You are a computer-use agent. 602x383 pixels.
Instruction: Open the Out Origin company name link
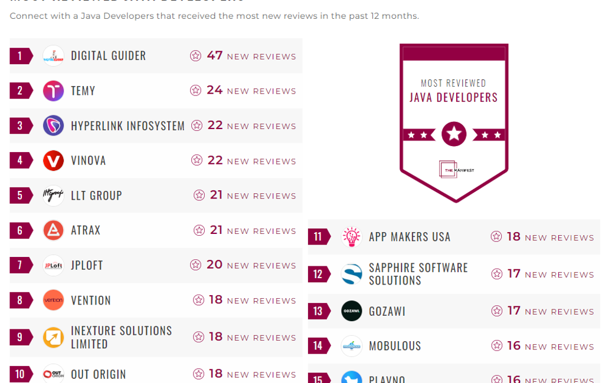[98, 374]
